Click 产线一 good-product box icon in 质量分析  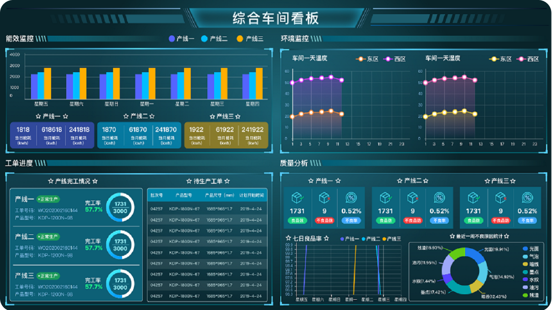(x=297, y=198)
